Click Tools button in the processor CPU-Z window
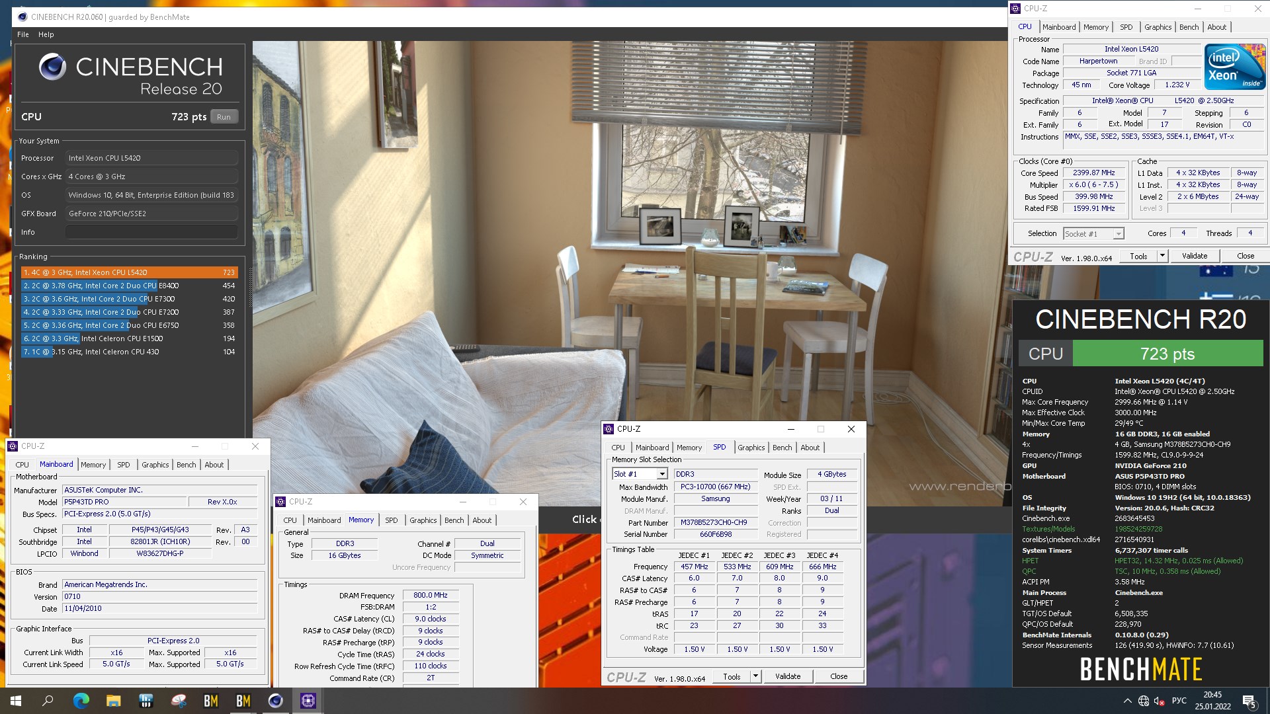The width and height of the screenshot is (1270, 714). pyautogui.click(x=1138, y=256)
